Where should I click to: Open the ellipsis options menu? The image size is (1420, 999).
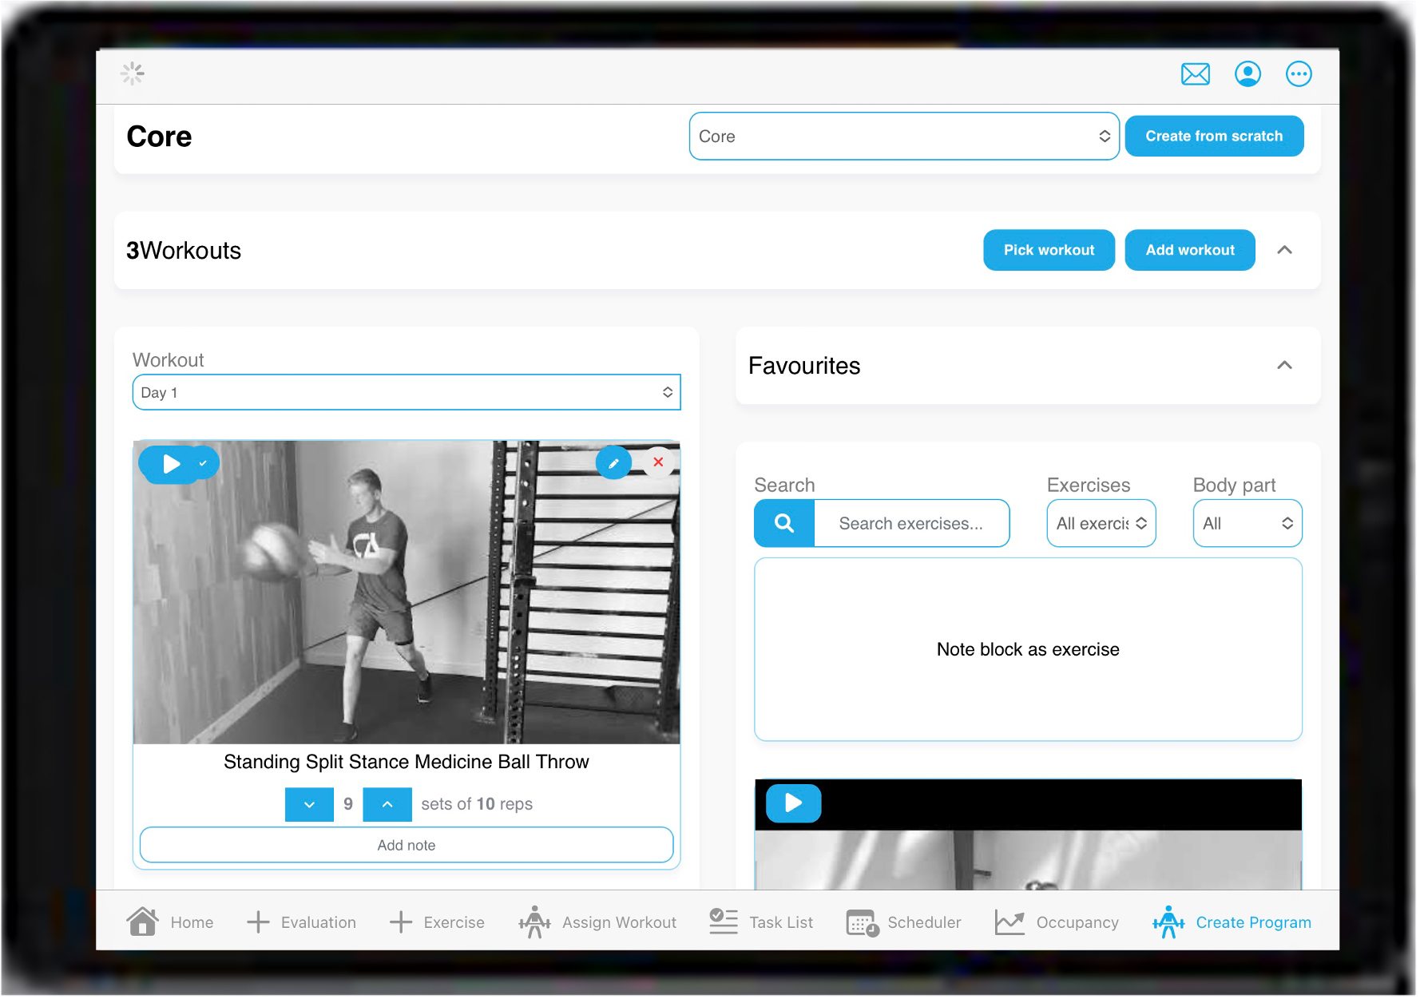[1299, 73]
